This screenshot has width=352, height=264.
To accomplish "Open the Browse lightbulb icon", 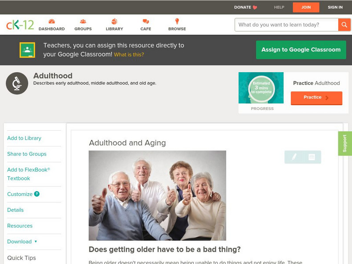I will click(177, 21).
